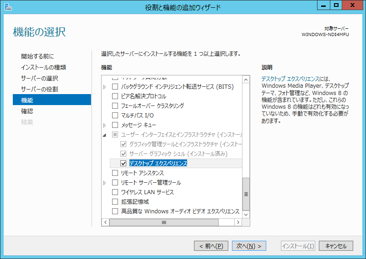The height and width of the screenshot is (259, 366).
Task: Collapse ユーザー インターフェイスとインフラストラクチャ node
Action: click(104, 135)
